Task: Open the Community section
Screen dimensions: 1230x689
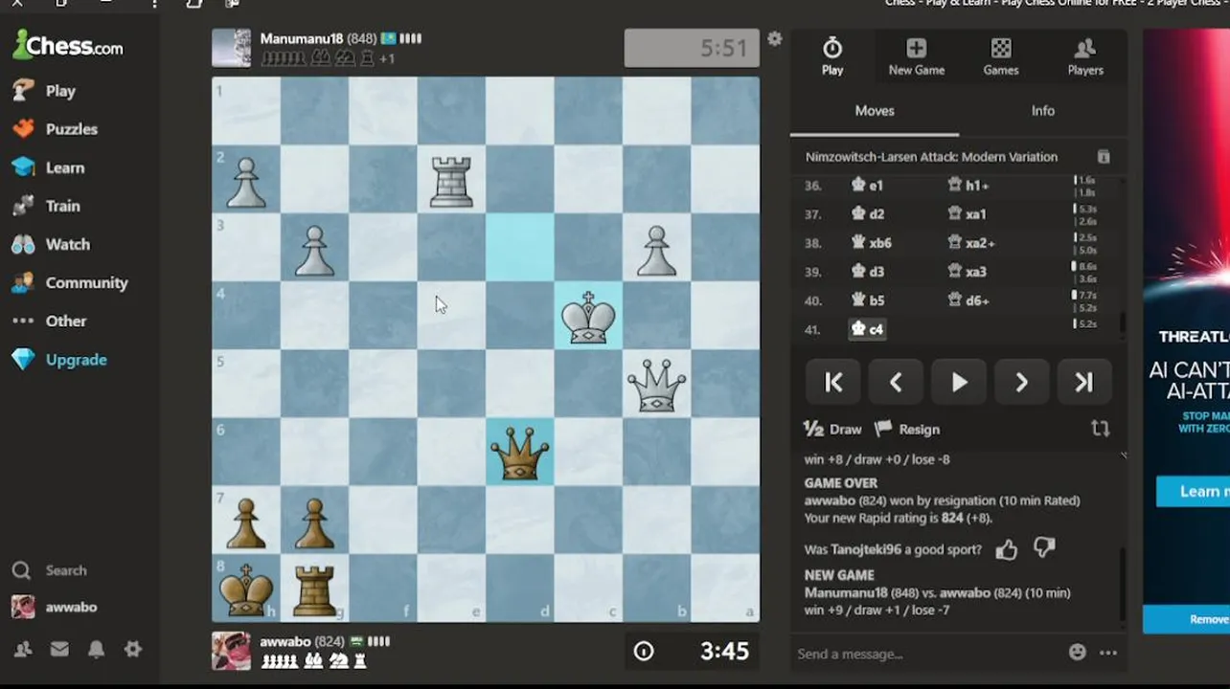Action: [69, 282]
